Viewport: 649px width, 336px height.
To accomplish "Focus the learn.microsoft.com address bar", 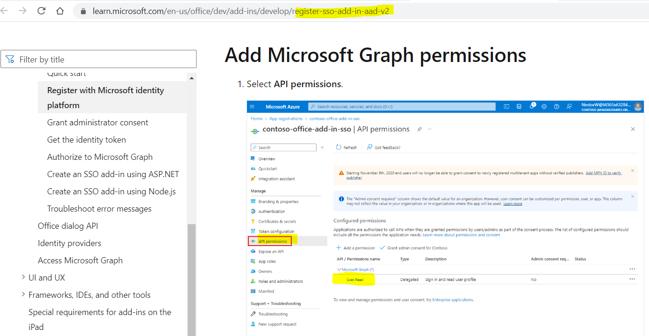I will [x=360, y=11].
